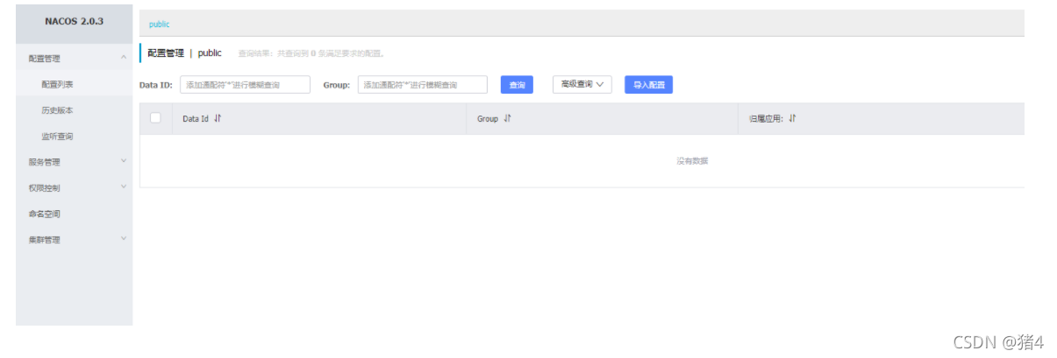Screen dimensions: 1057x358
Task: Focus the Data ID search field
Action: coord(245,85)
